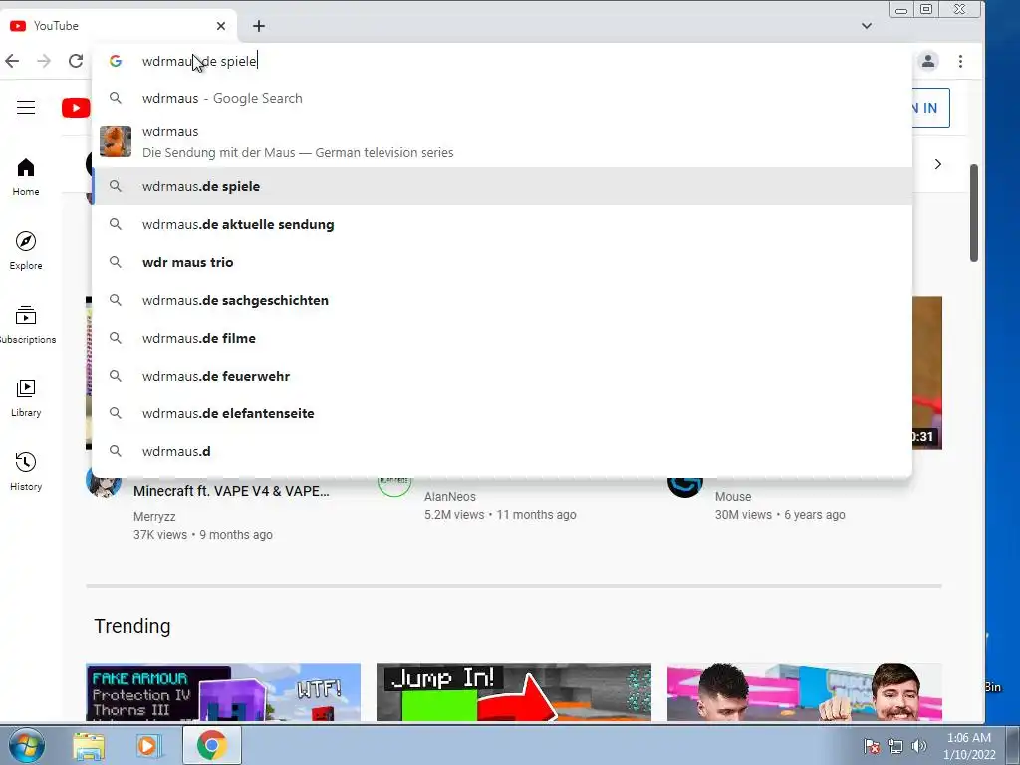Open Fake Armour trending video thumbnail
The image size is (1020, 765).
click(223, 692)
